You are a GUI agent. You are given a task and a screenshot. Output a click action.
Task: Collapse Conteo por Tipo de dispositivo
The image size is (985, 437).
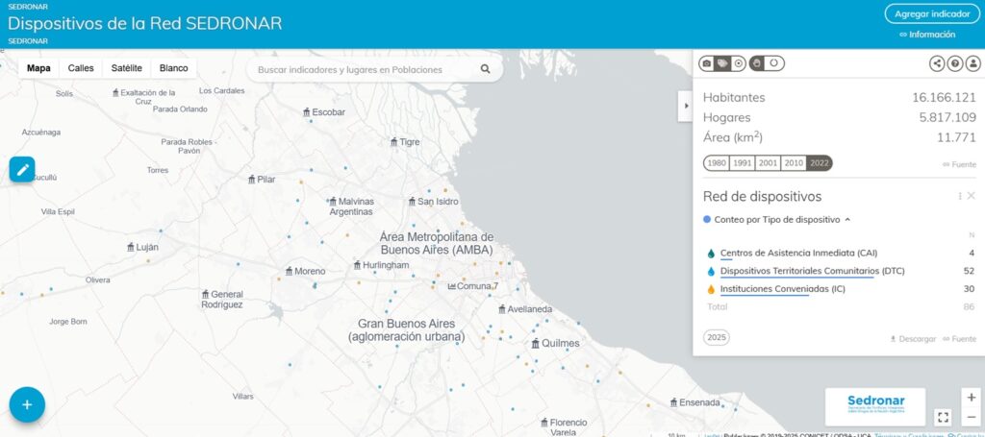[x=847, y=220]
